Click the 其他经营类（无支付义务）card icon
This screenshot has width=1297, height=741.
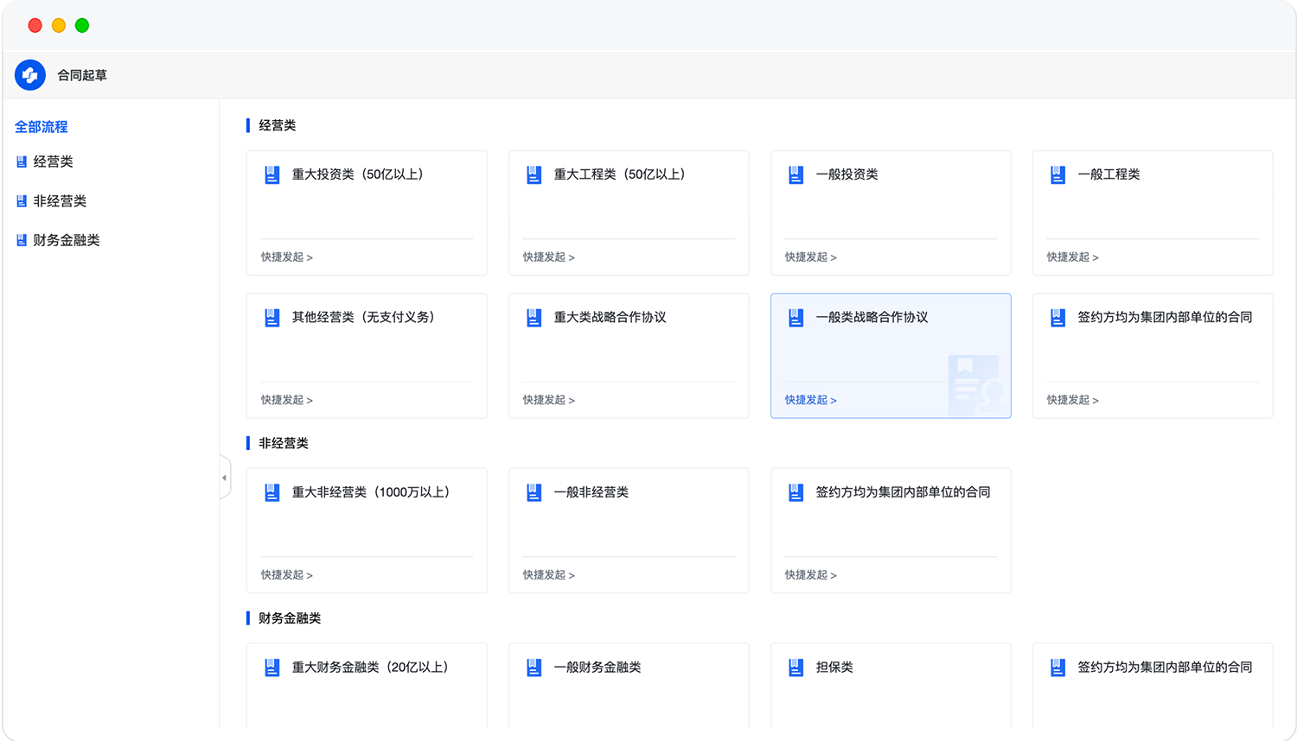[272, 318]
